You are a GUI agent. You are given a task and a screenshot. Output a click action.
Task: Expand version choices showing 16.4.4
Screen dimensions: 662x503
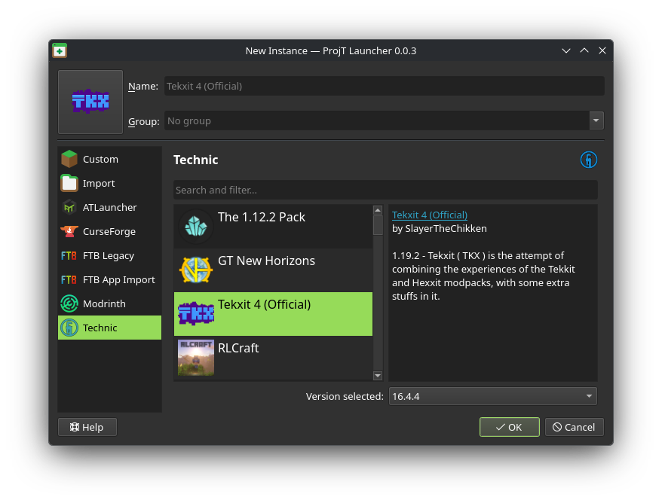point(590,396)
